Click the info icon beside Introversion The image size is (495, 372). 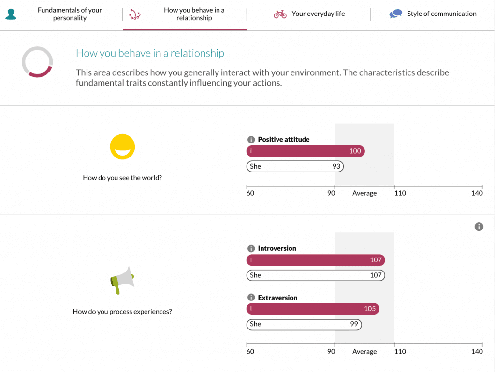251,248
